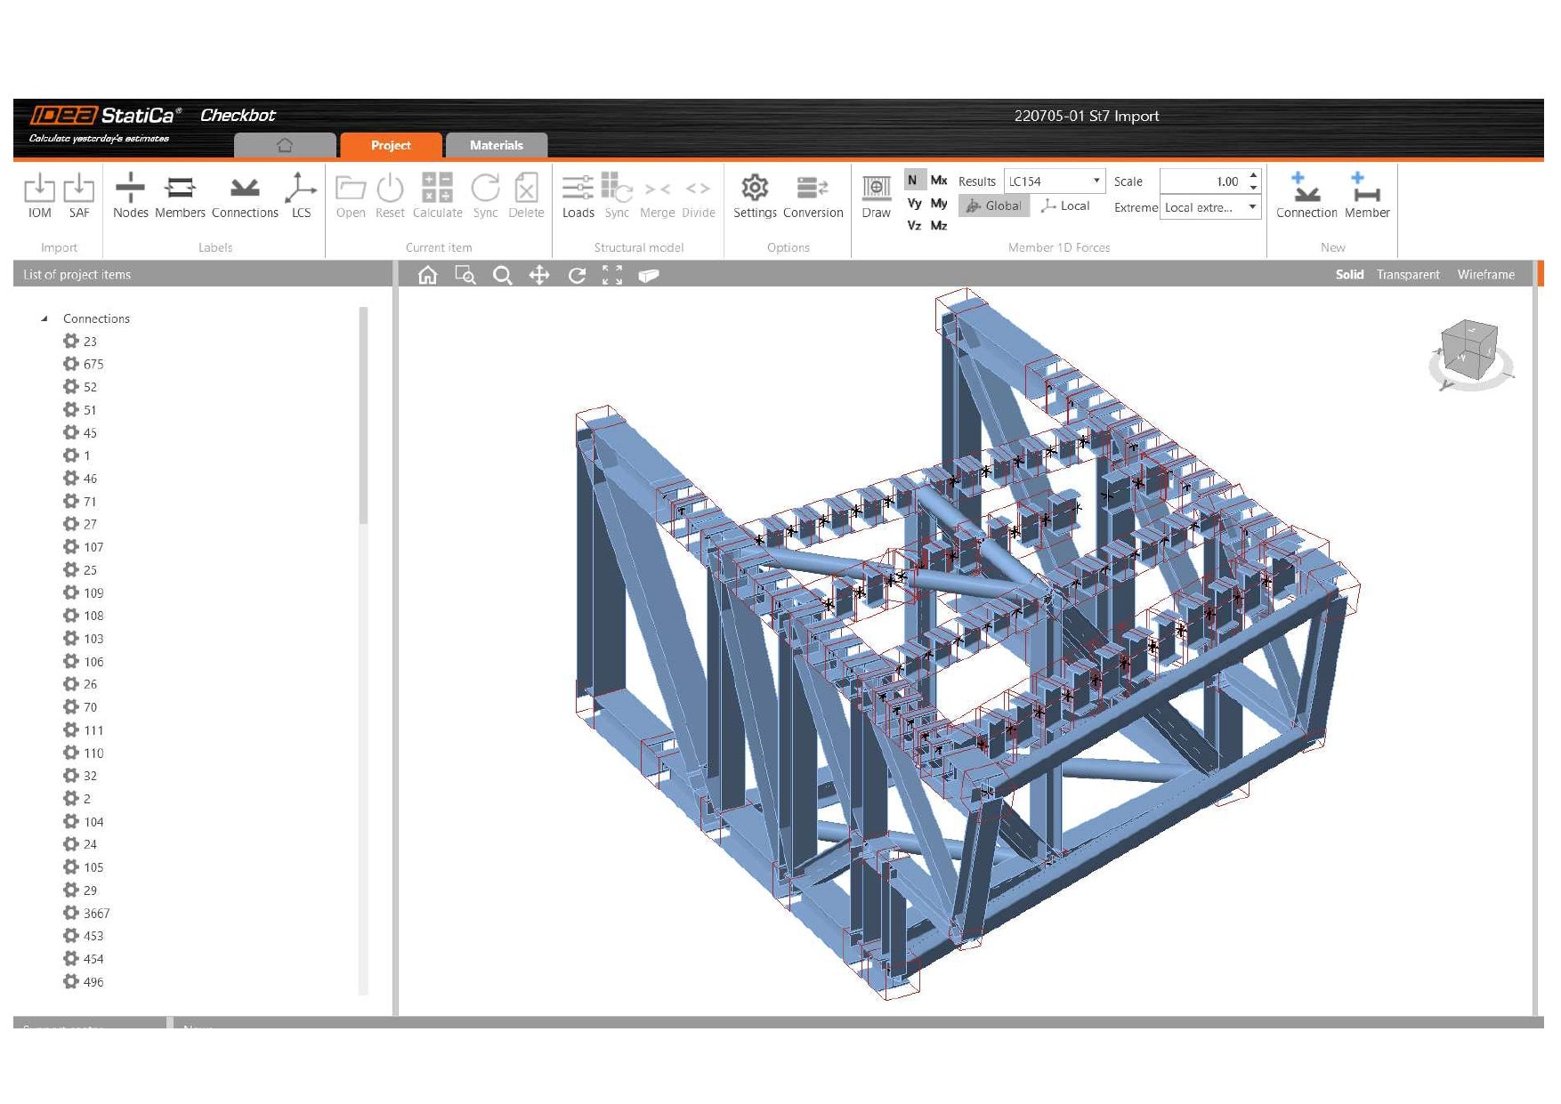
Task: Add a new Connection
Action: click(1306, 189)
